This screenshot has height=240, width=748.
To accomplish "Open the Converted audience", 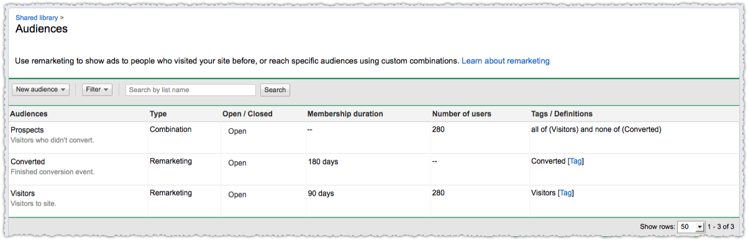I will [x=28, y=161].
